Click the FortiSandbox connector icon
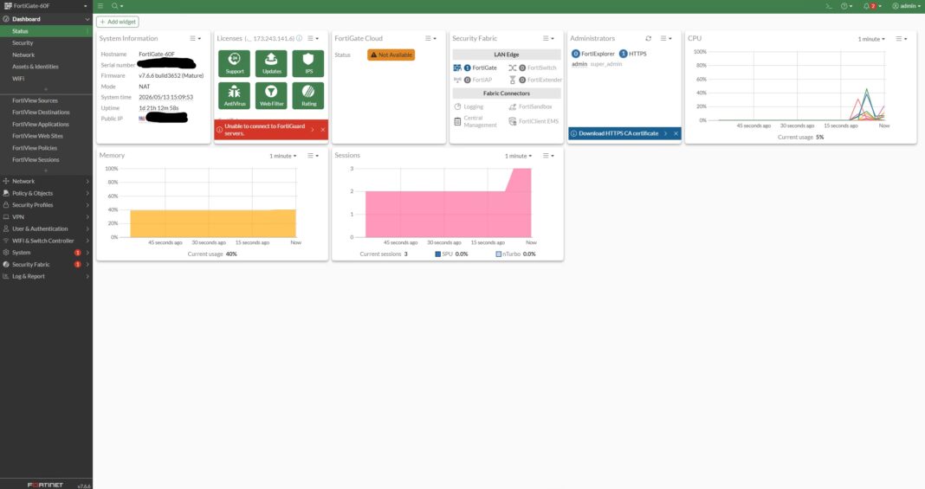925x489 pixels. 512,106
